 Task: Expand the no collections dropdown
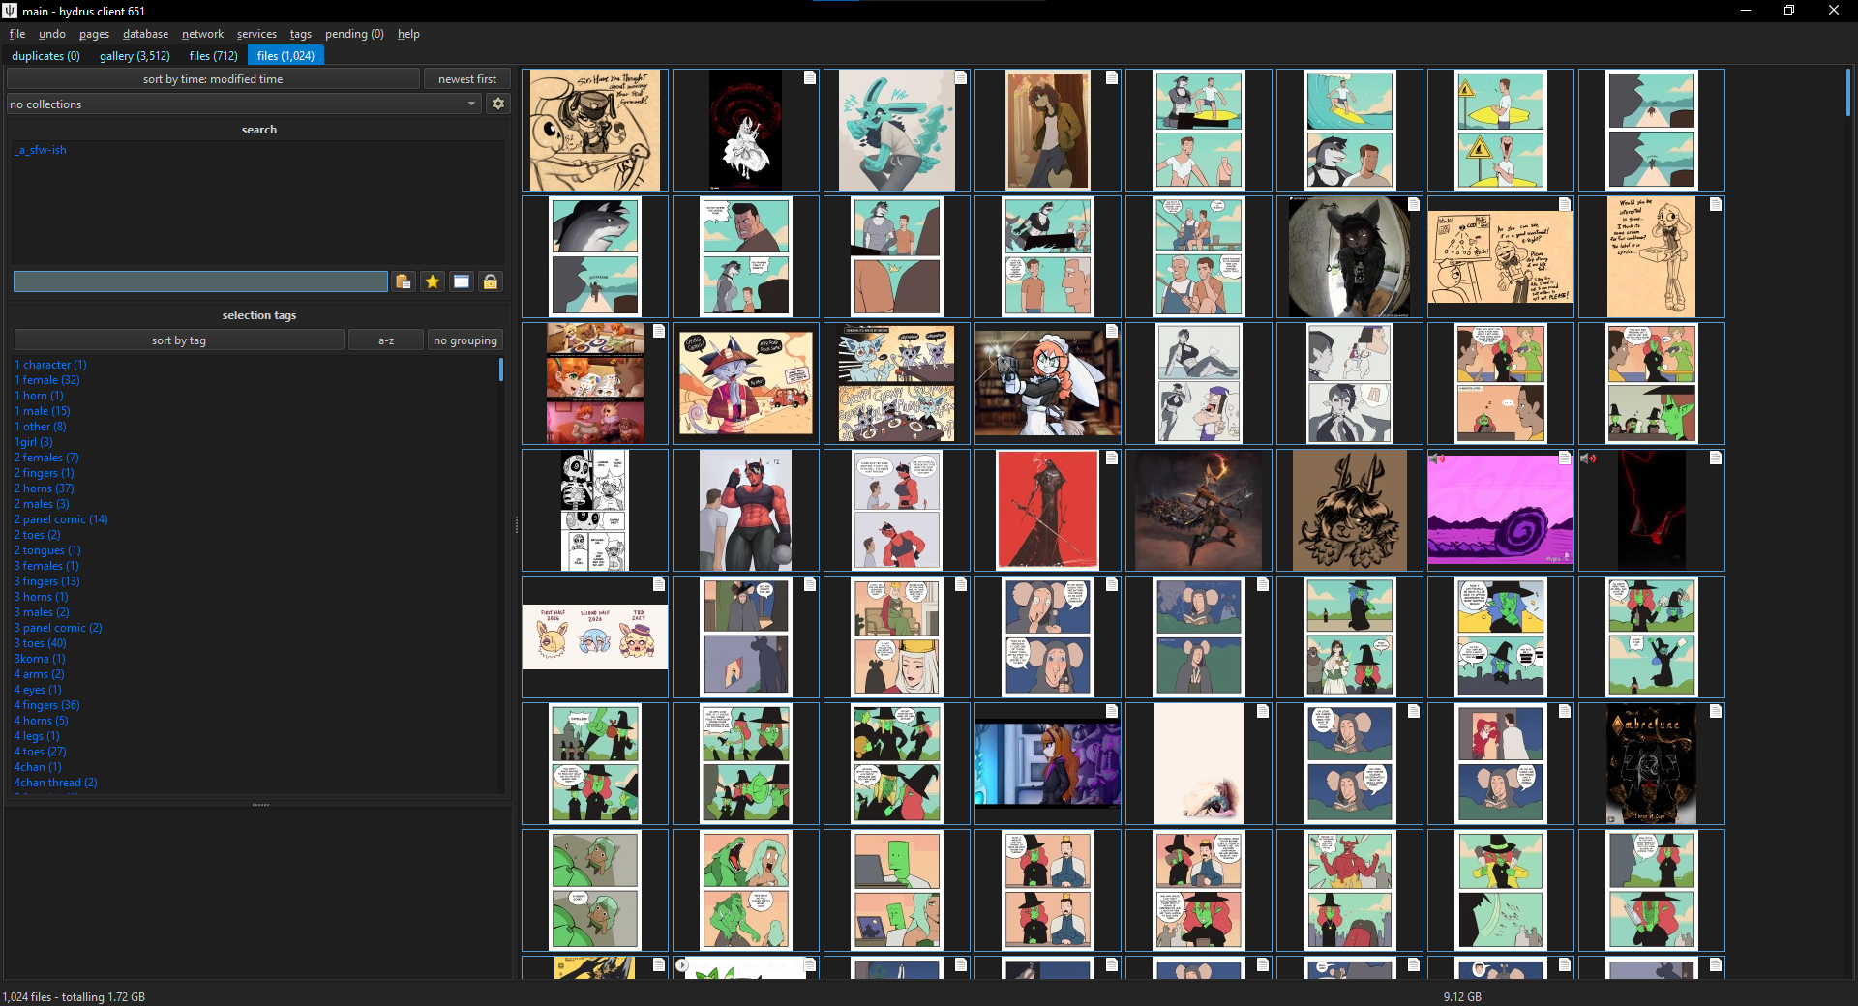point(244,104)
